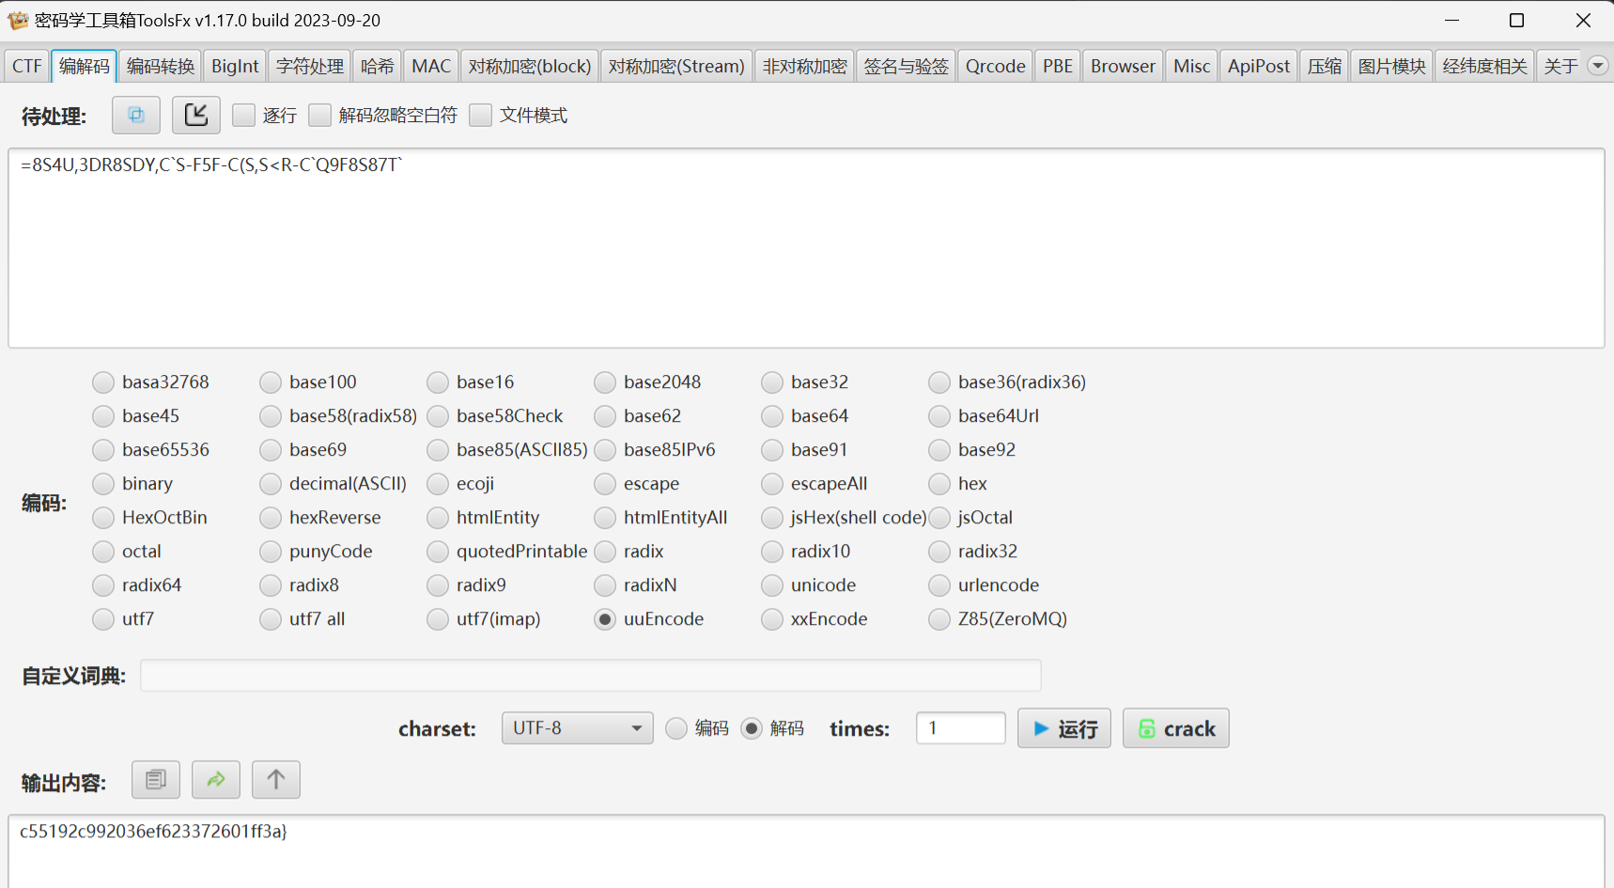Switch to the PBE tab
This screenshot has width=1614, height=888.
pos(1058,66)
